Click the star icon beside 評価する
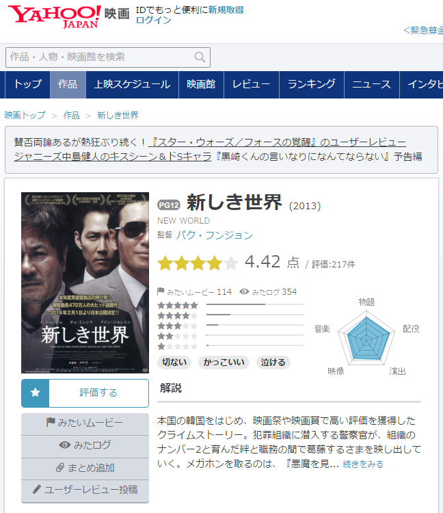This screenshot has width=443, height=513. pyautogui.click(x=36, y=393)
